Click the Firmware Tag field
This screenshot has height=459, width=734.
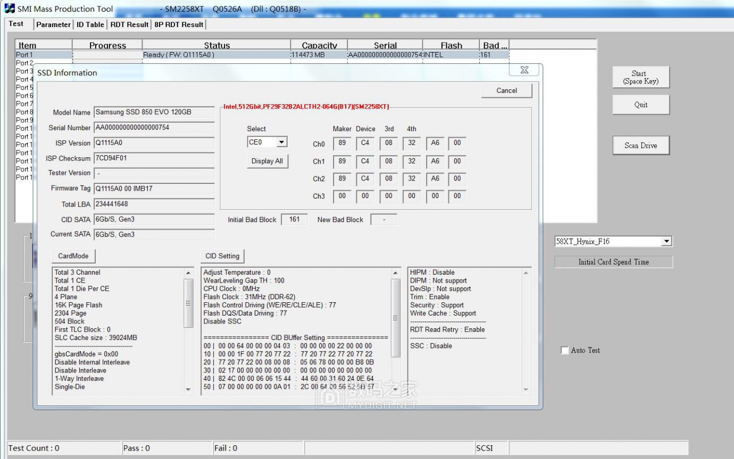pyautogui.click(x=154, y=189)
